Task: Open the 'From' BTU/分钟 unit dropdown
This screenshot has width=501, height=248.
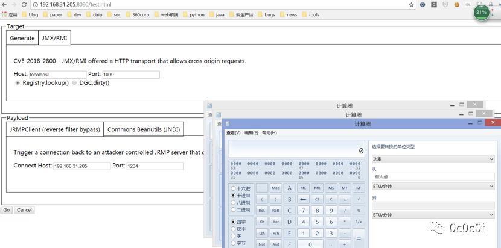Action: 433,186
